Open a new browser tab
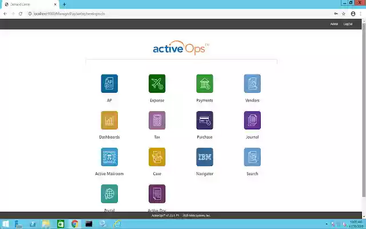 point(64,4)
